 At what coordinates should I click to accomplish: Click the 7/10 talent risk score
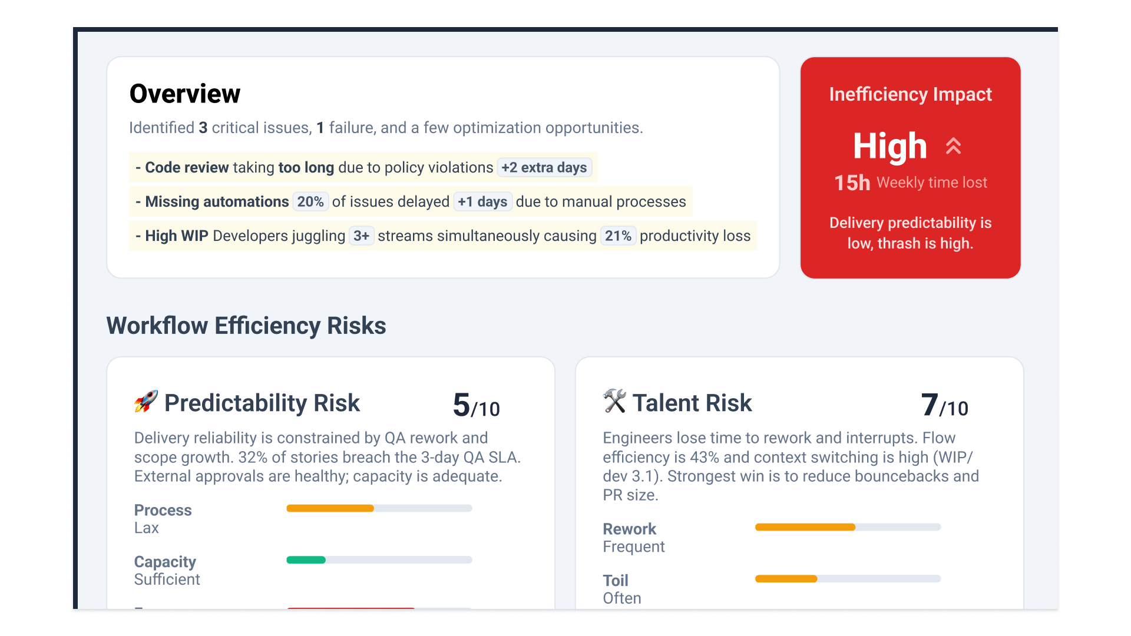point(944,406)
